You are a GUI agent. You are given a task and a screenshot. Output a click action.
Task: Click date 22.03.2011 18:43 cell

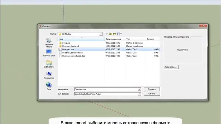pos(113,43)
